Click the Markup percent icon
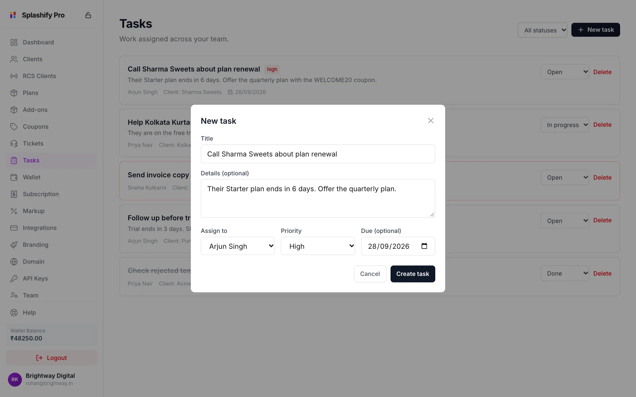 point(14,211)
